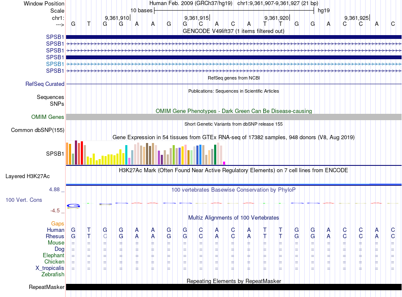The image size is (402, 297).
Task: Select the Zebrafish alignment row label
Action: tap(53, 275)
